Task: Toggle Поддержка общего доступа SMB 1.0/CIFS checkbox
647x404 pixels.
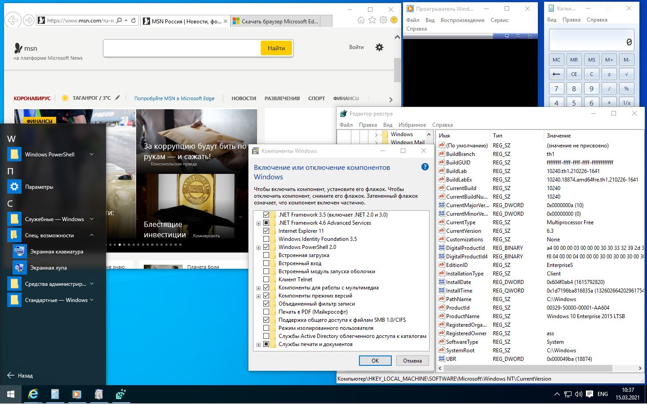Action: tap(266, 320)
